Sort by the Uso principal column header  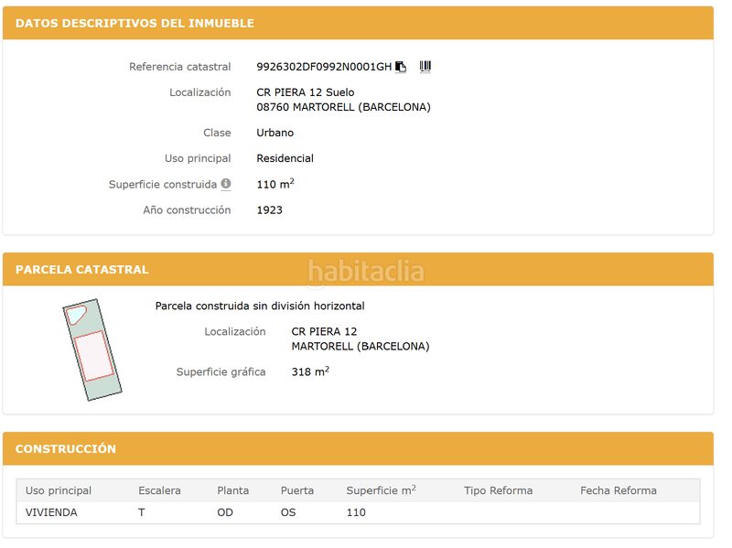coord(59,490)
